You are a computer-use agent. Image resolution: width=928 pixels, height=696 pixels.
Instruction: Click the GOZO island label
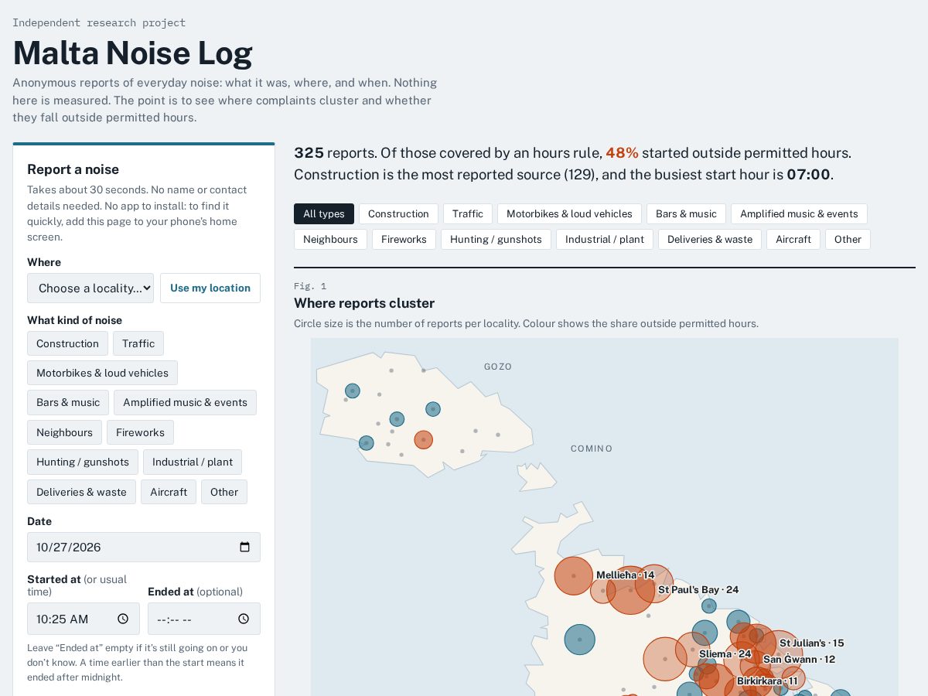point(498,367)
